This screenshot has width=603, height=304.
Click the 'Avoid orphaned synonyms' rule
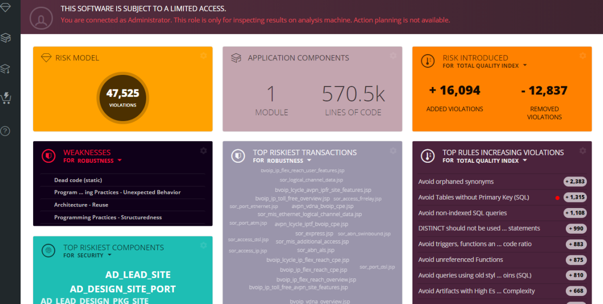tap(456, 182)
